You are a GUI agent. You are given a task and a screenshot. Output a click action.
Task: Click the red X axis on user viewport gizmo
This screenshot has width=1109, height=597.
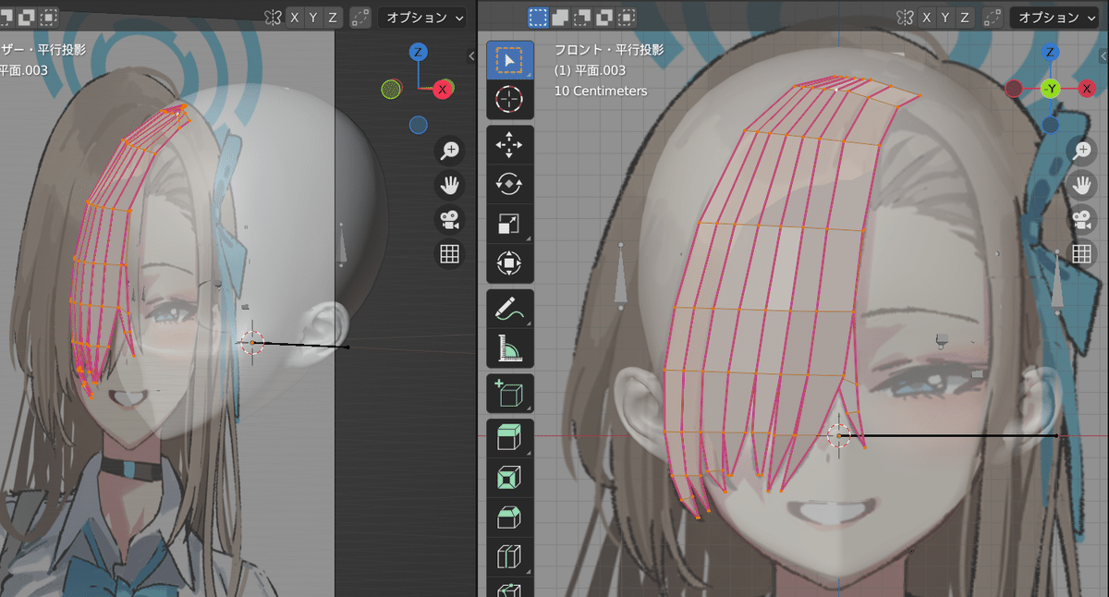[x=443, y=89]
